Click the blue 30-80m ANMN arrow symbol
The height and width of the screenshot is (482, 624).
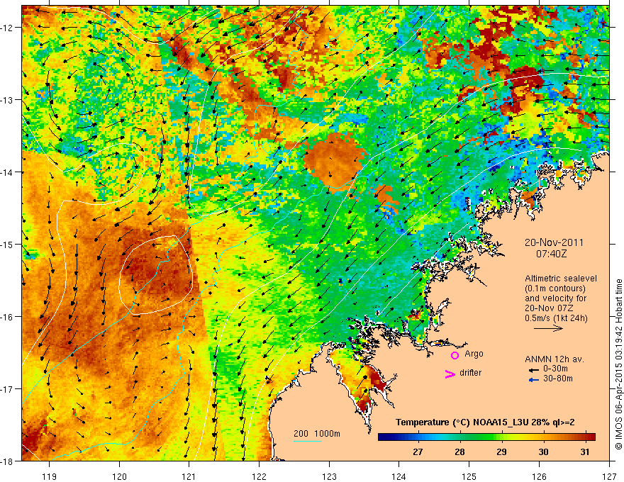[x=533, y=380]
